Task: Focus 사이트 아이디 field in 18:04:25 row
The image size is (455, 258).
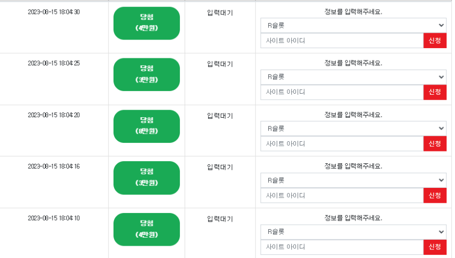Action: tap(342, 92)
